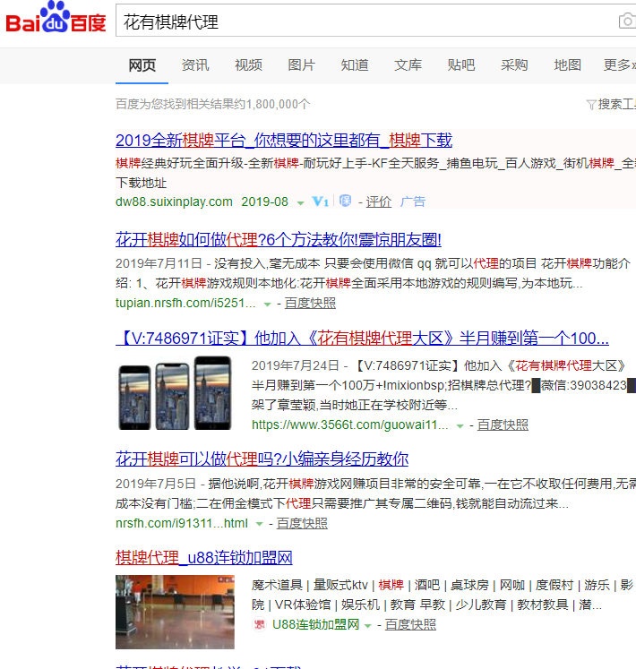The height and width of the screenshot is (669, 636).
Task: Switch to the 地图 tab
Action: [567, 65]
